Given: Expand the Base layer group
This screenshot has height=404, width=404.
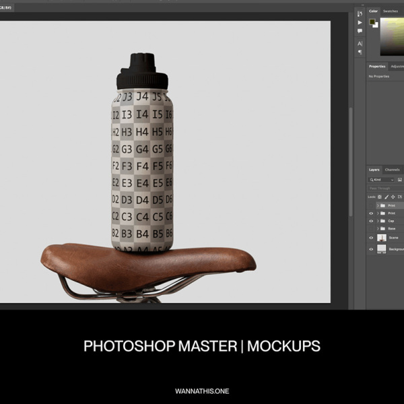Looking at the screenshot, I should (x=378, y=229).
